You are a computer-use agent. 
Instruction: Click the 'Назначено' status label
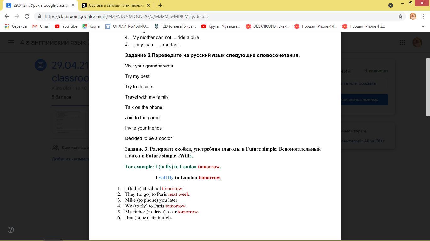tap(376, 71)
